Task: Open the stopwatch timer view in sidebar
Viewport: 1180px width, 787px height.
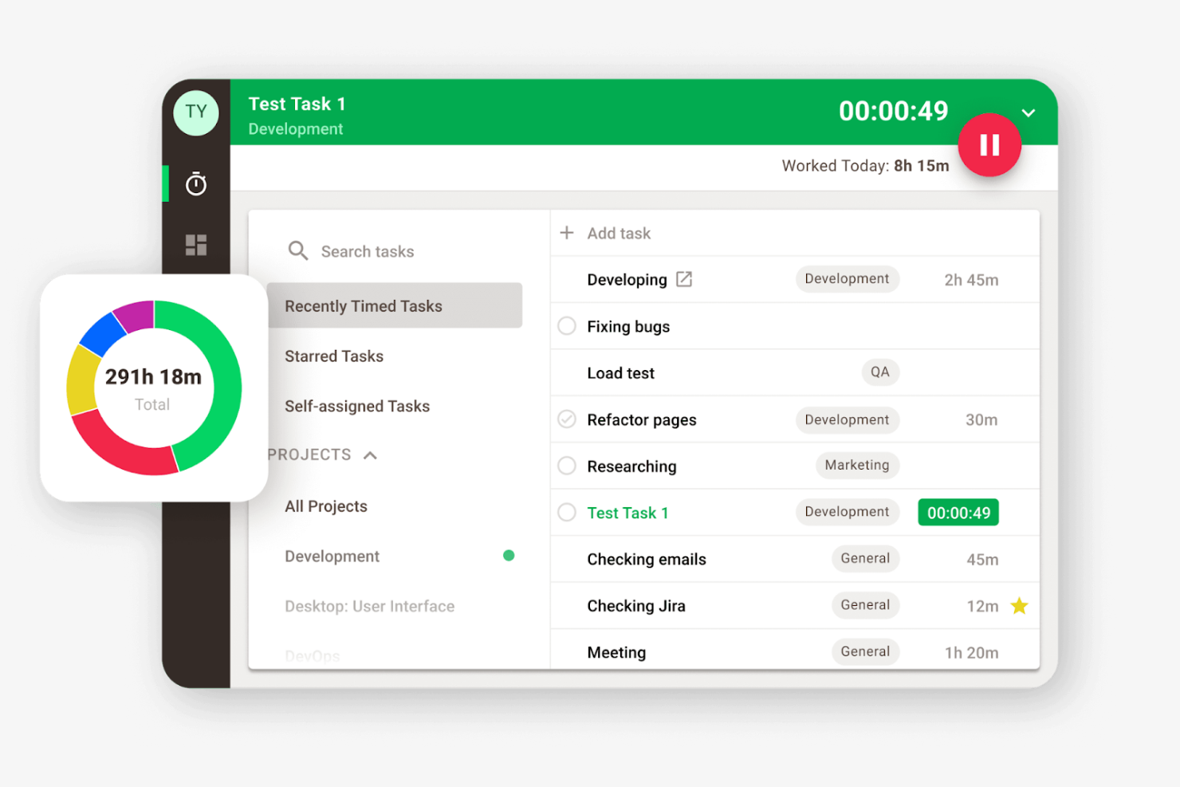Action: (x=195, y=183)
